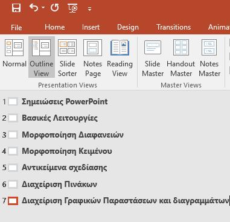Select slide 6 icon in outline

(x=13, y=184)
